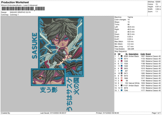The width and height of the screenshot is (162, 115).
Task: Click the dark slate swatch for stop 8 (2471)
Action: (x=122, y=73)
